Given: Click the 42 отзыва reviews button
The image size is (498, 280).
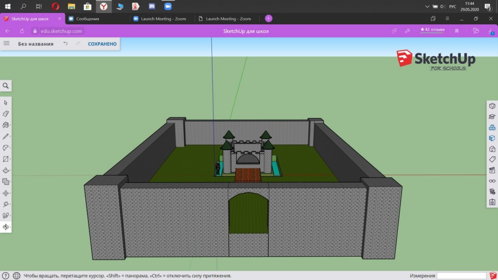Looking at the screenshot, I should (432, 30).
